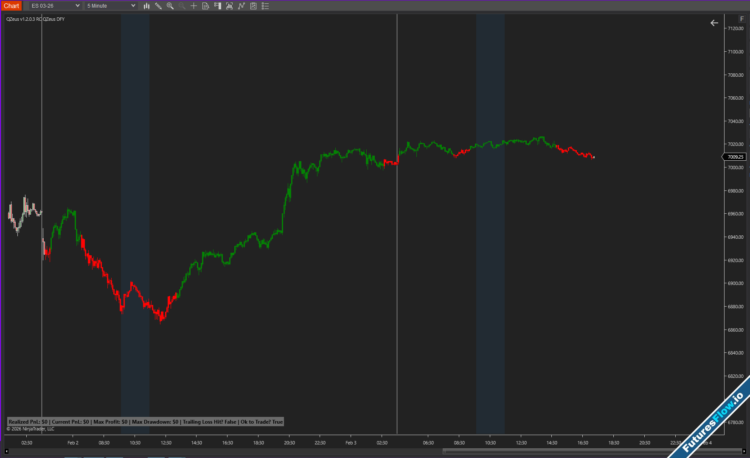
Task: Click the 7009.25 current price marker
Action: click(735, 157)
